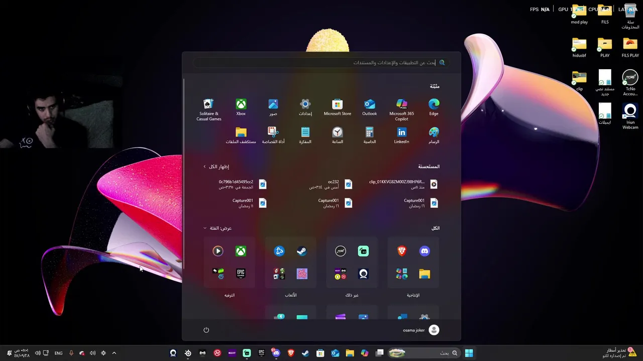Open Brave browser from the taskbar
Screen dimensions: 643x361
[x=291, y=353]
